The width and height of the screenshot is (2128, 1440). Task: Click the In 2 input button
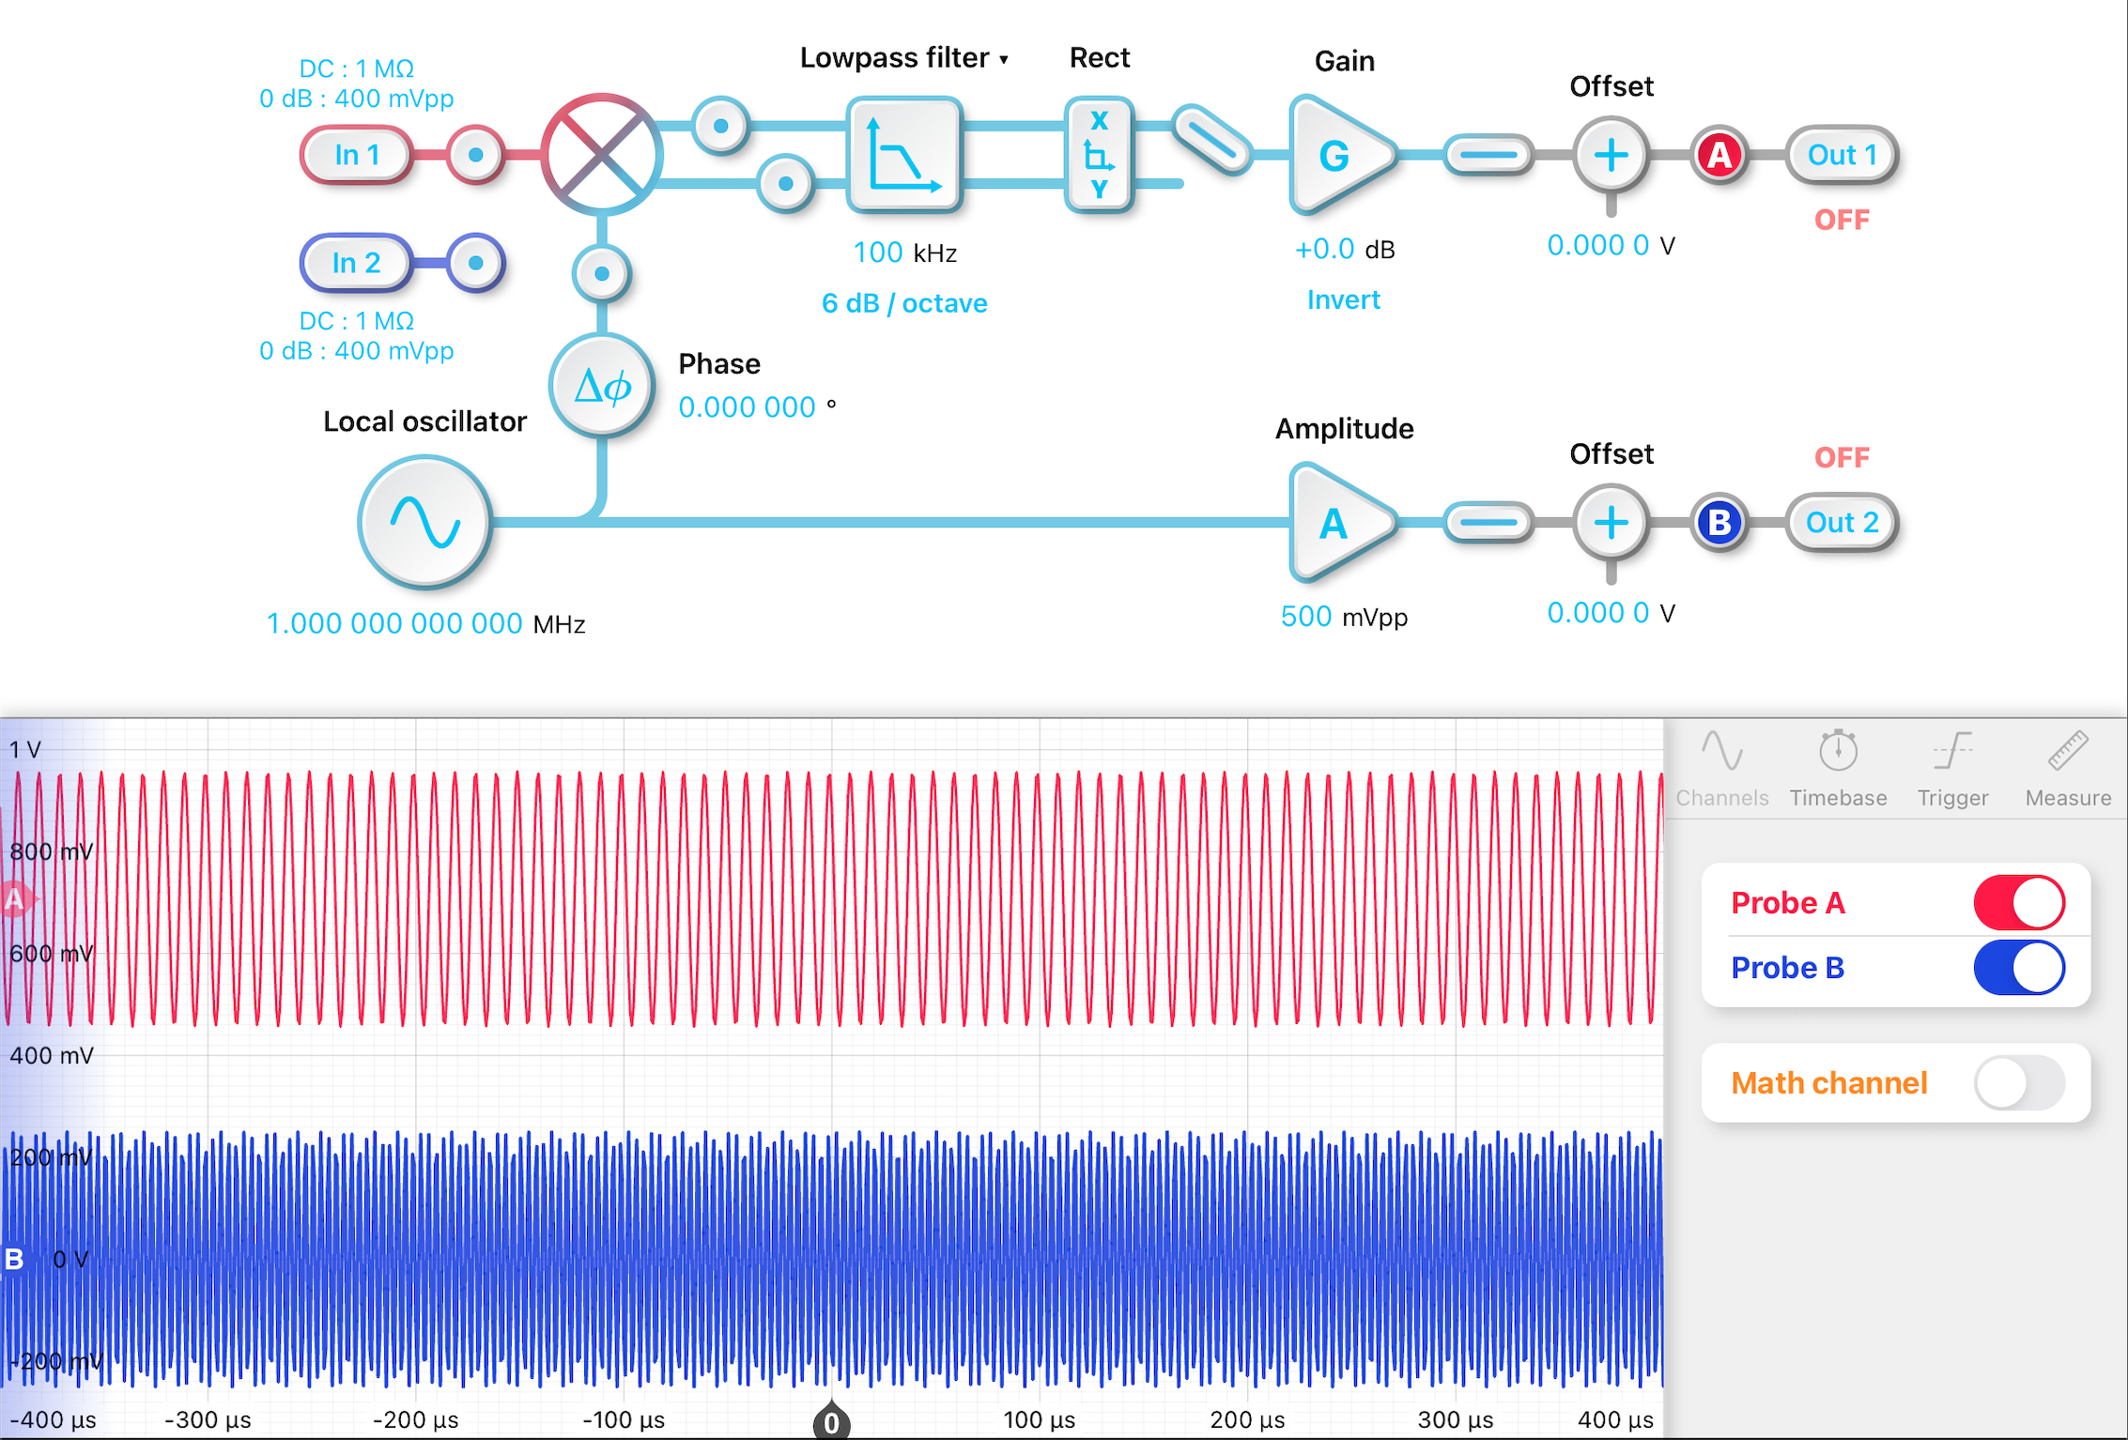357,263
